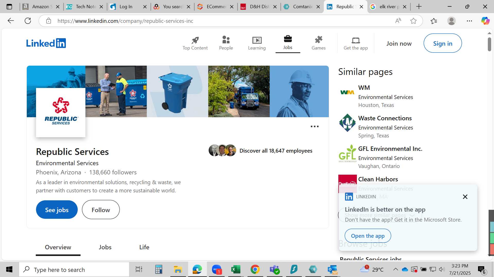Click Open the app button
This screenshot has width=494, height=277.
(368, 236)
